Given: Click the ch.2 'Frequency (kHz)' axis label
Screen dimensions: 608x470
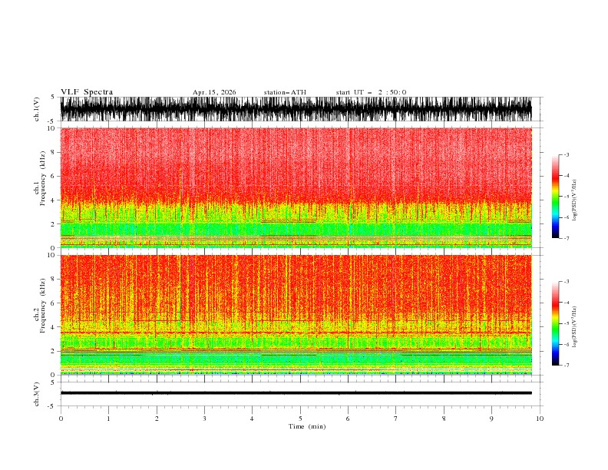Looking at the screenshot, I should (x=43, y=306).
